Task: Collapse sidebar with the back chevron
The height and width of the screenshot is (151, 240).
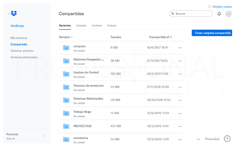Action: click(9, 14)
